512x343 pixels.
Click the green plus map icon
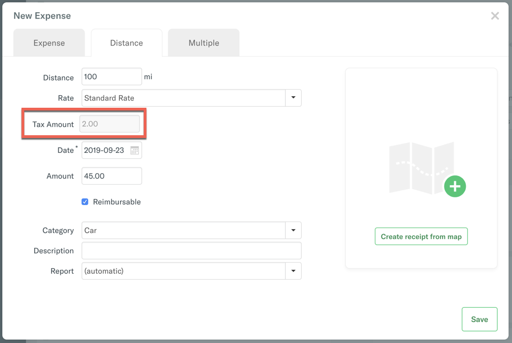click(x=455, y=186)
